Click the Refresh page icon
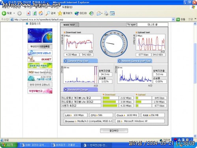Image resolution: width=197 pixels, height=148 pixels. 35,13
